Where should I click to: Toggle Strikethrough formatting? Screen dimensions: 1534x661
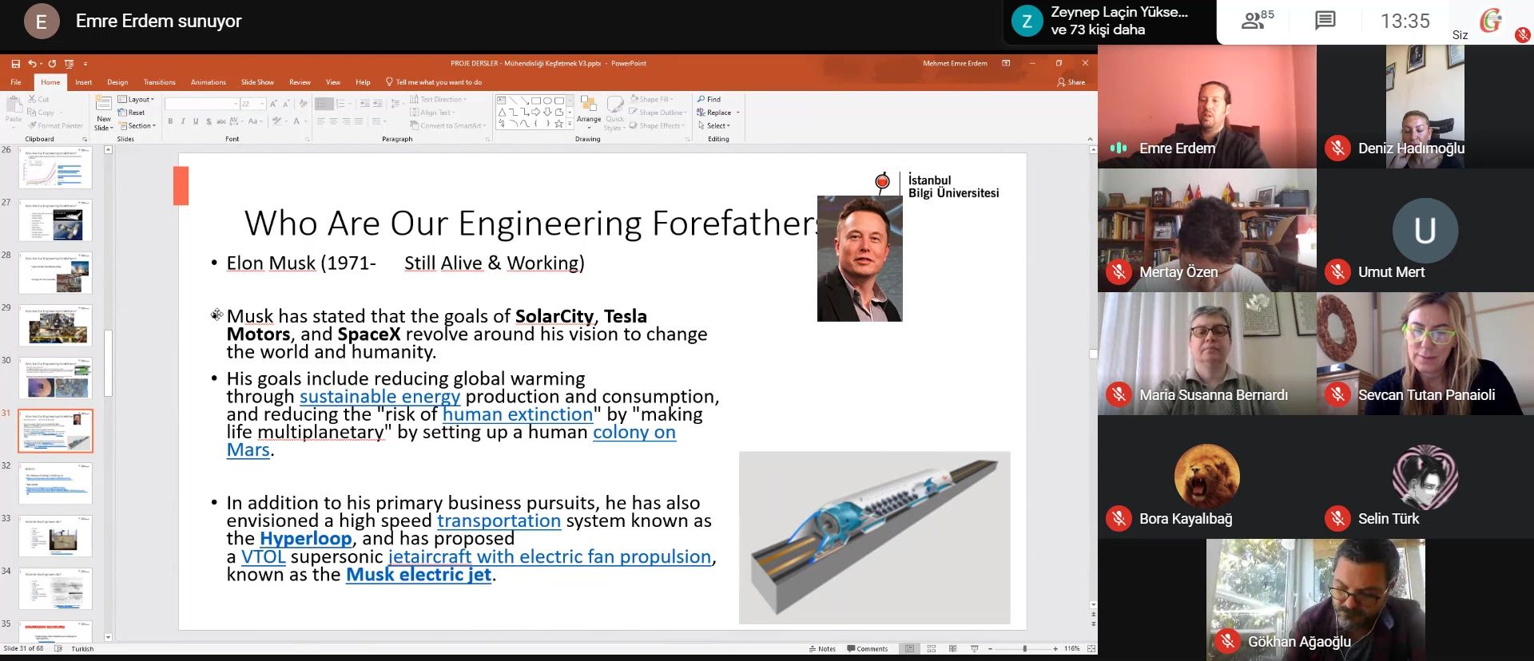click(221, 121)
